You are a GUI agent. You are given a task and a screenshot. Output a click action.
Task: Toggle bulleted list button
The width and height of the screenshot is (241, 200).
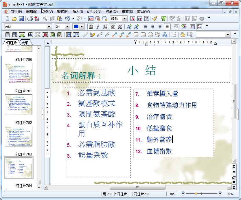192,27
